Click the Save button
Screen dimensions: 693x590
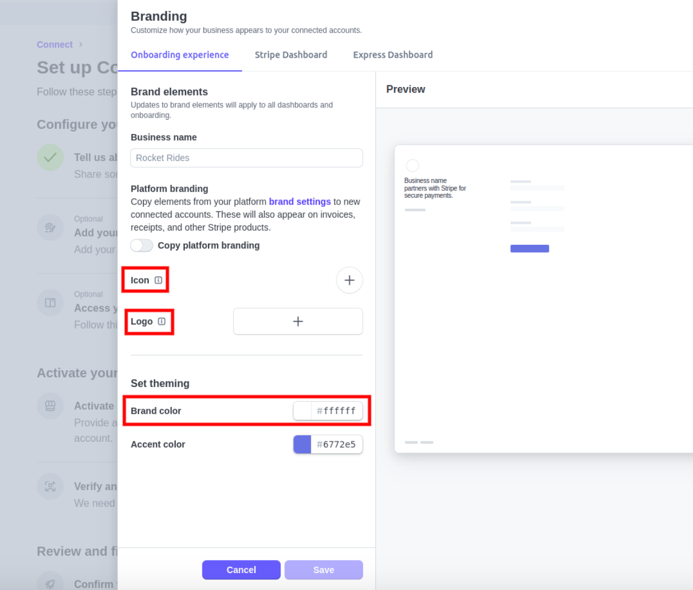[x=323, y=570]
